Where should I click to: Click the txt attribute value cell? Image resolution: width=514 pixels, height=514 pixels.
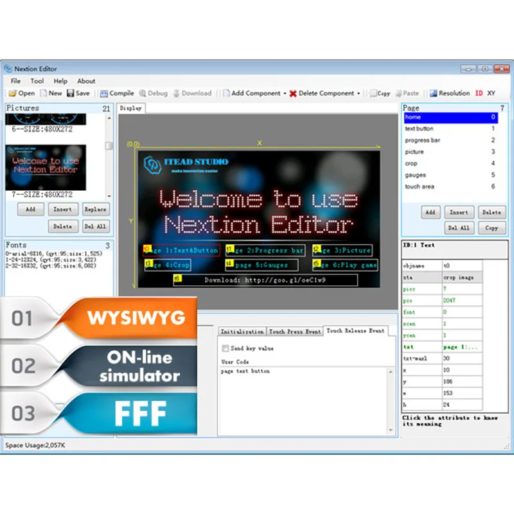(462, 347)
